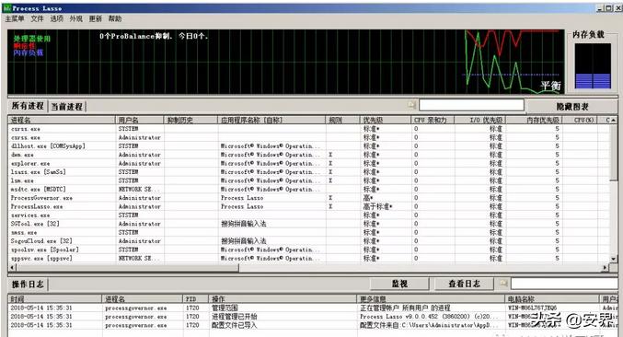Select the spoolsv.exe [Spooler] process row

pyautogui.click(x=308, y=250)
